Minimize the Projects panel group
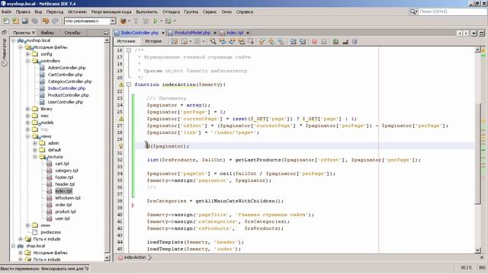Screen dimensions: 488x274 [x=106, y=33]
